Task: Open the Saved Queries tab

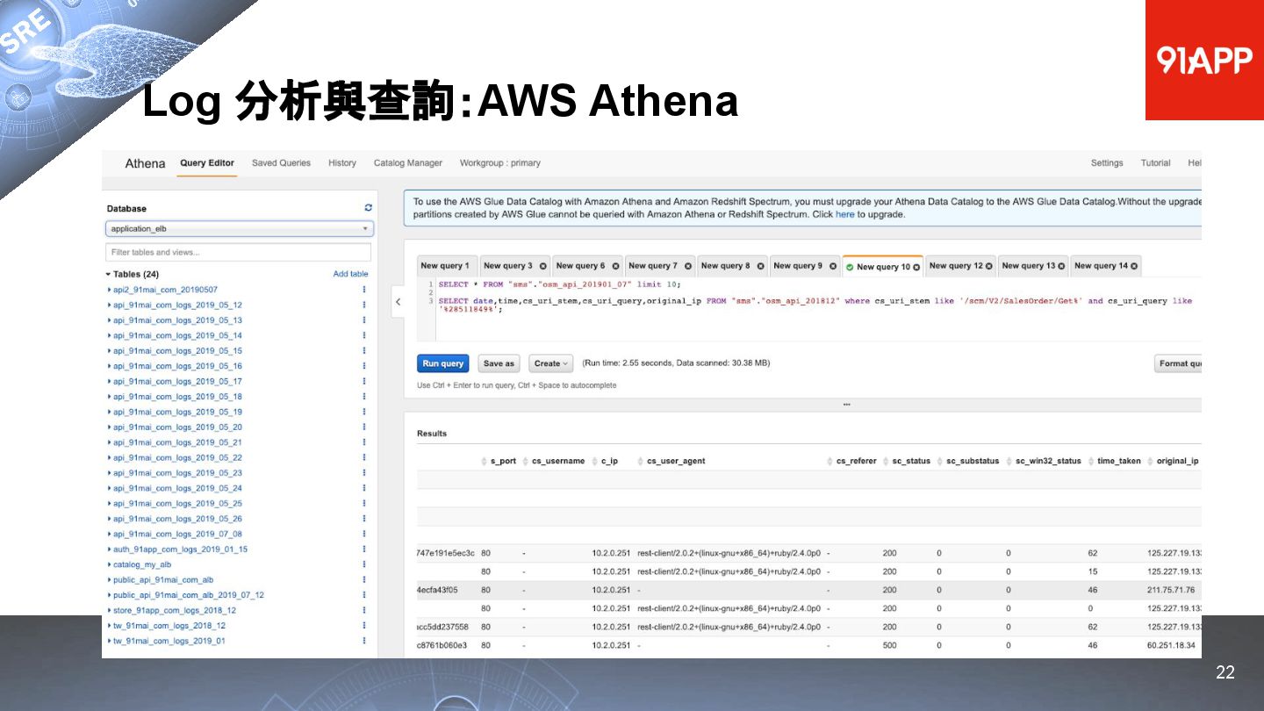Action: point(281,163)
